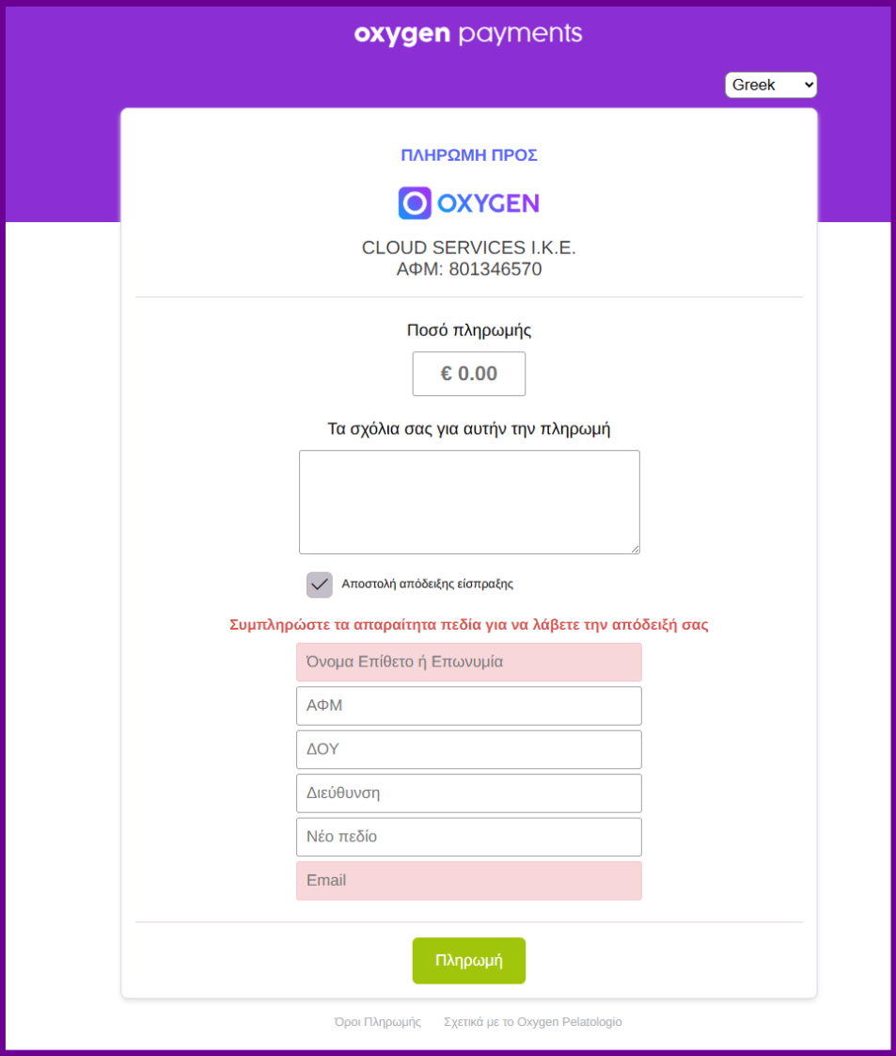896x1056 pixels.
Task: Click the ΠΛΗΡΩΜΗ ΠΡΟΣ heading
Action: click(x=469, y=155)
